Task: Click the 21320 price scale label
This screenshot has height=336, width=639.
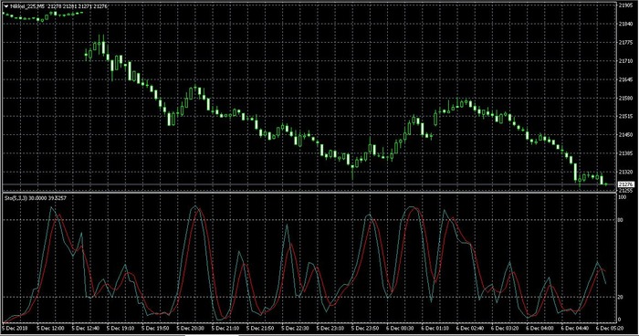Action: pyautogui.click(x=625, y=172)
